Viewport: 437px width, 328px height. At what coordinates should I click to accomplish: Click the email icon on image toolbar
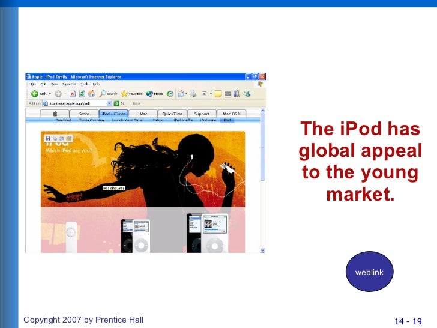[x=62, y=138]
